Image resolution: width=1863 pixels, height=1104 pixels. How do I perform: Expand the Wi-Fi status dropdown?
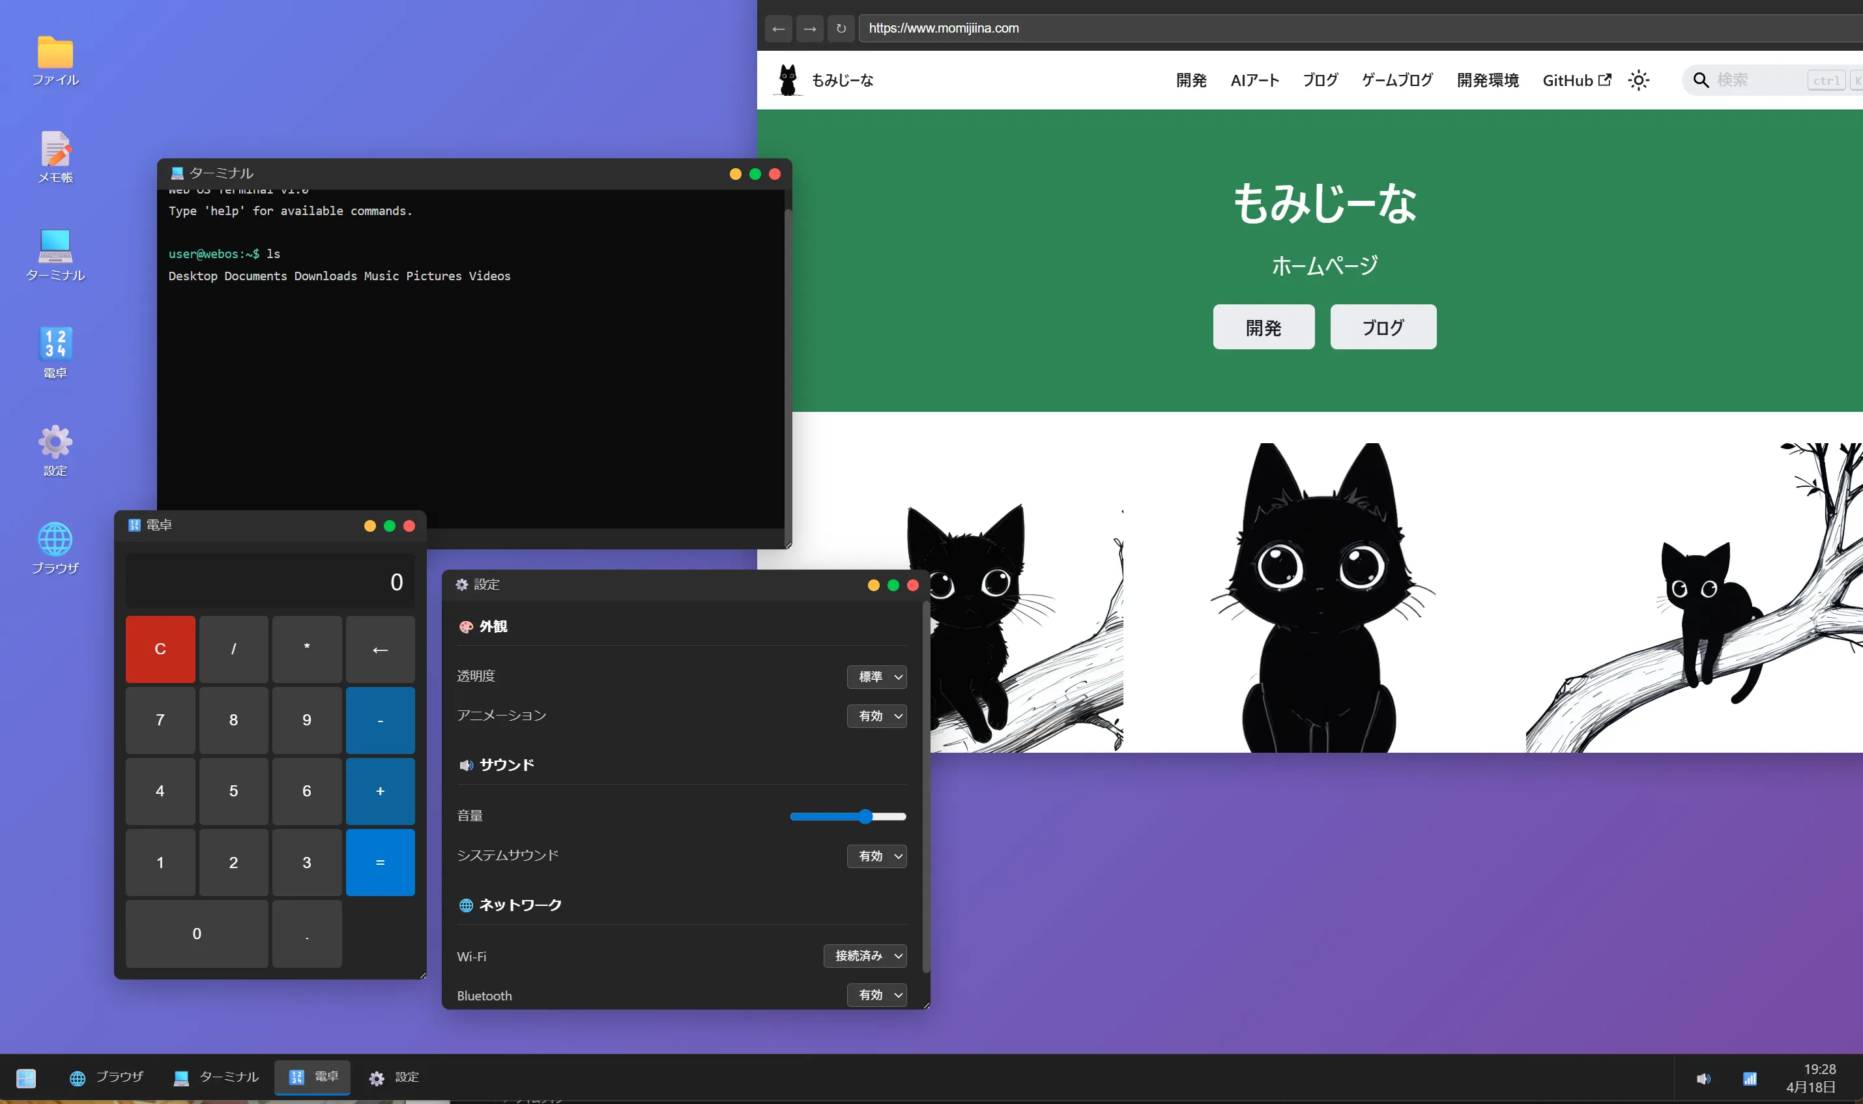coord(864,956)
